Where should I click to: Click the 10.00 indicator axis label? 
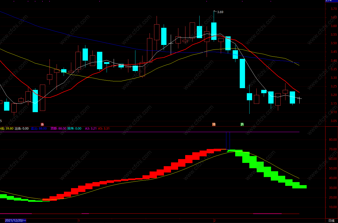pos(333,207)
